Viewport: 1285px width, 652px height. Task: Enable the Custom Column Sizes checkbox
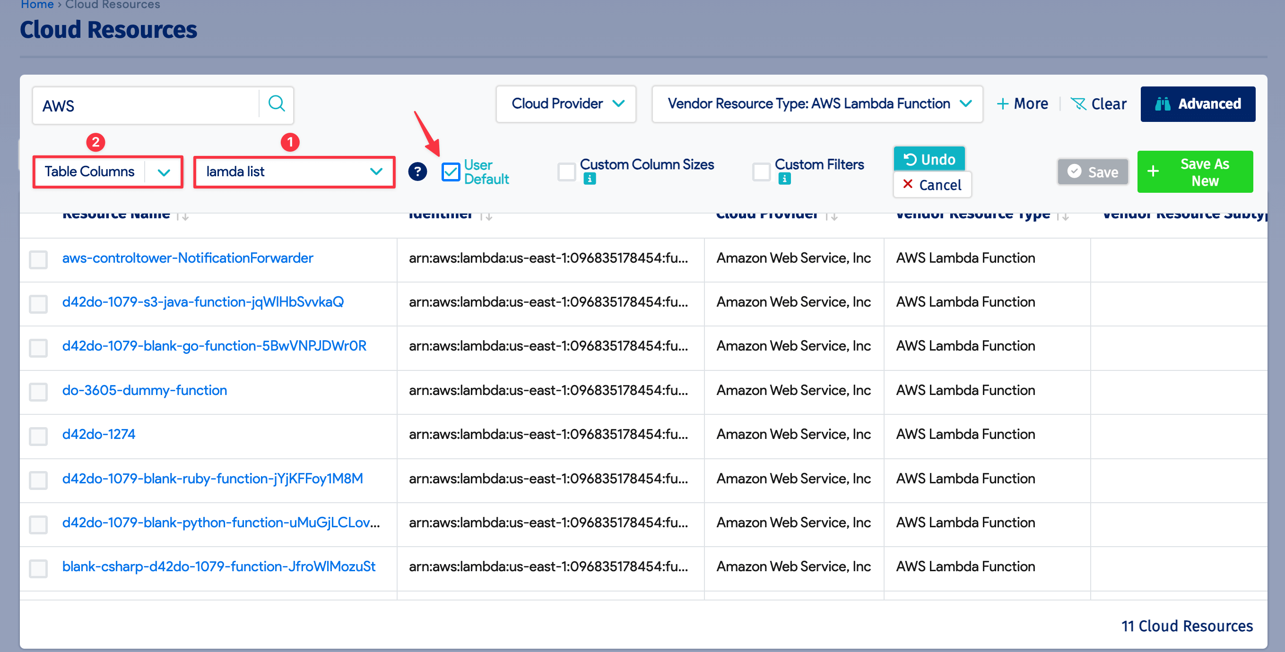tap(566, 171)
